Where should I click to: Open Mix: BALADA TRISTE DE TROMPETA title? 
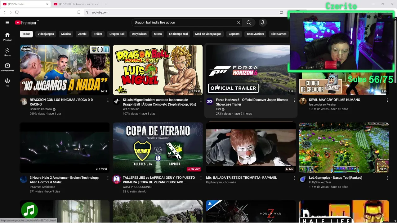coord(241,178)
